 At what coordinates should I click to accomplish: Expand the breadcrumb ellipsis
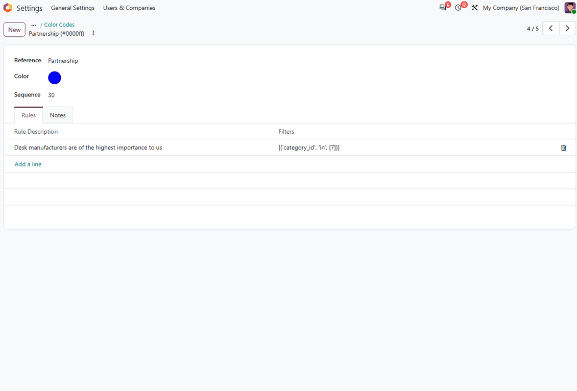[34, 25]
